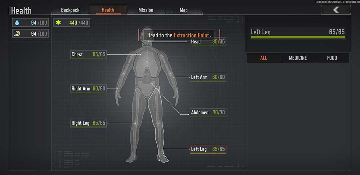Open the Backpack tab
Screen dimensions: 360x175
coord(70,10)
